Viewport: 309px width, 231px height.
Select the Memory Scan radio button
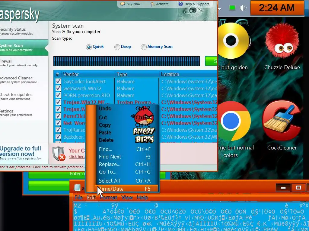click(144, 47)
